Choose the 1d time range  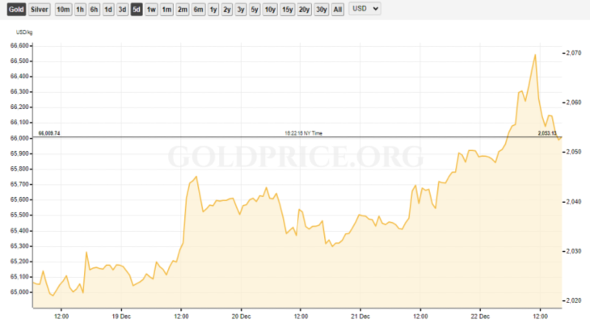[x=108, y=10]
